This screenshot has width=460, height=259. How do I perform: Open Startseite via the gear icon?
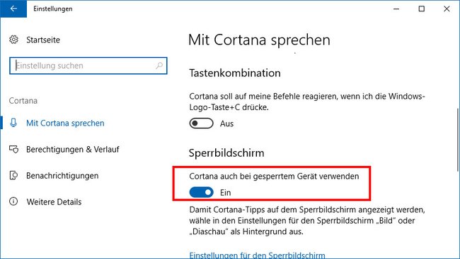click(13, 40)
